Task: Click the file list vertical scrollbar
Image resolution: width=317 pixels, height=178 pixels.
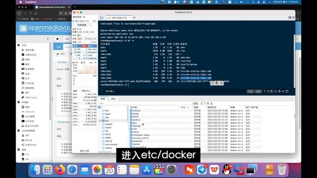Action: tap(294, 117)
